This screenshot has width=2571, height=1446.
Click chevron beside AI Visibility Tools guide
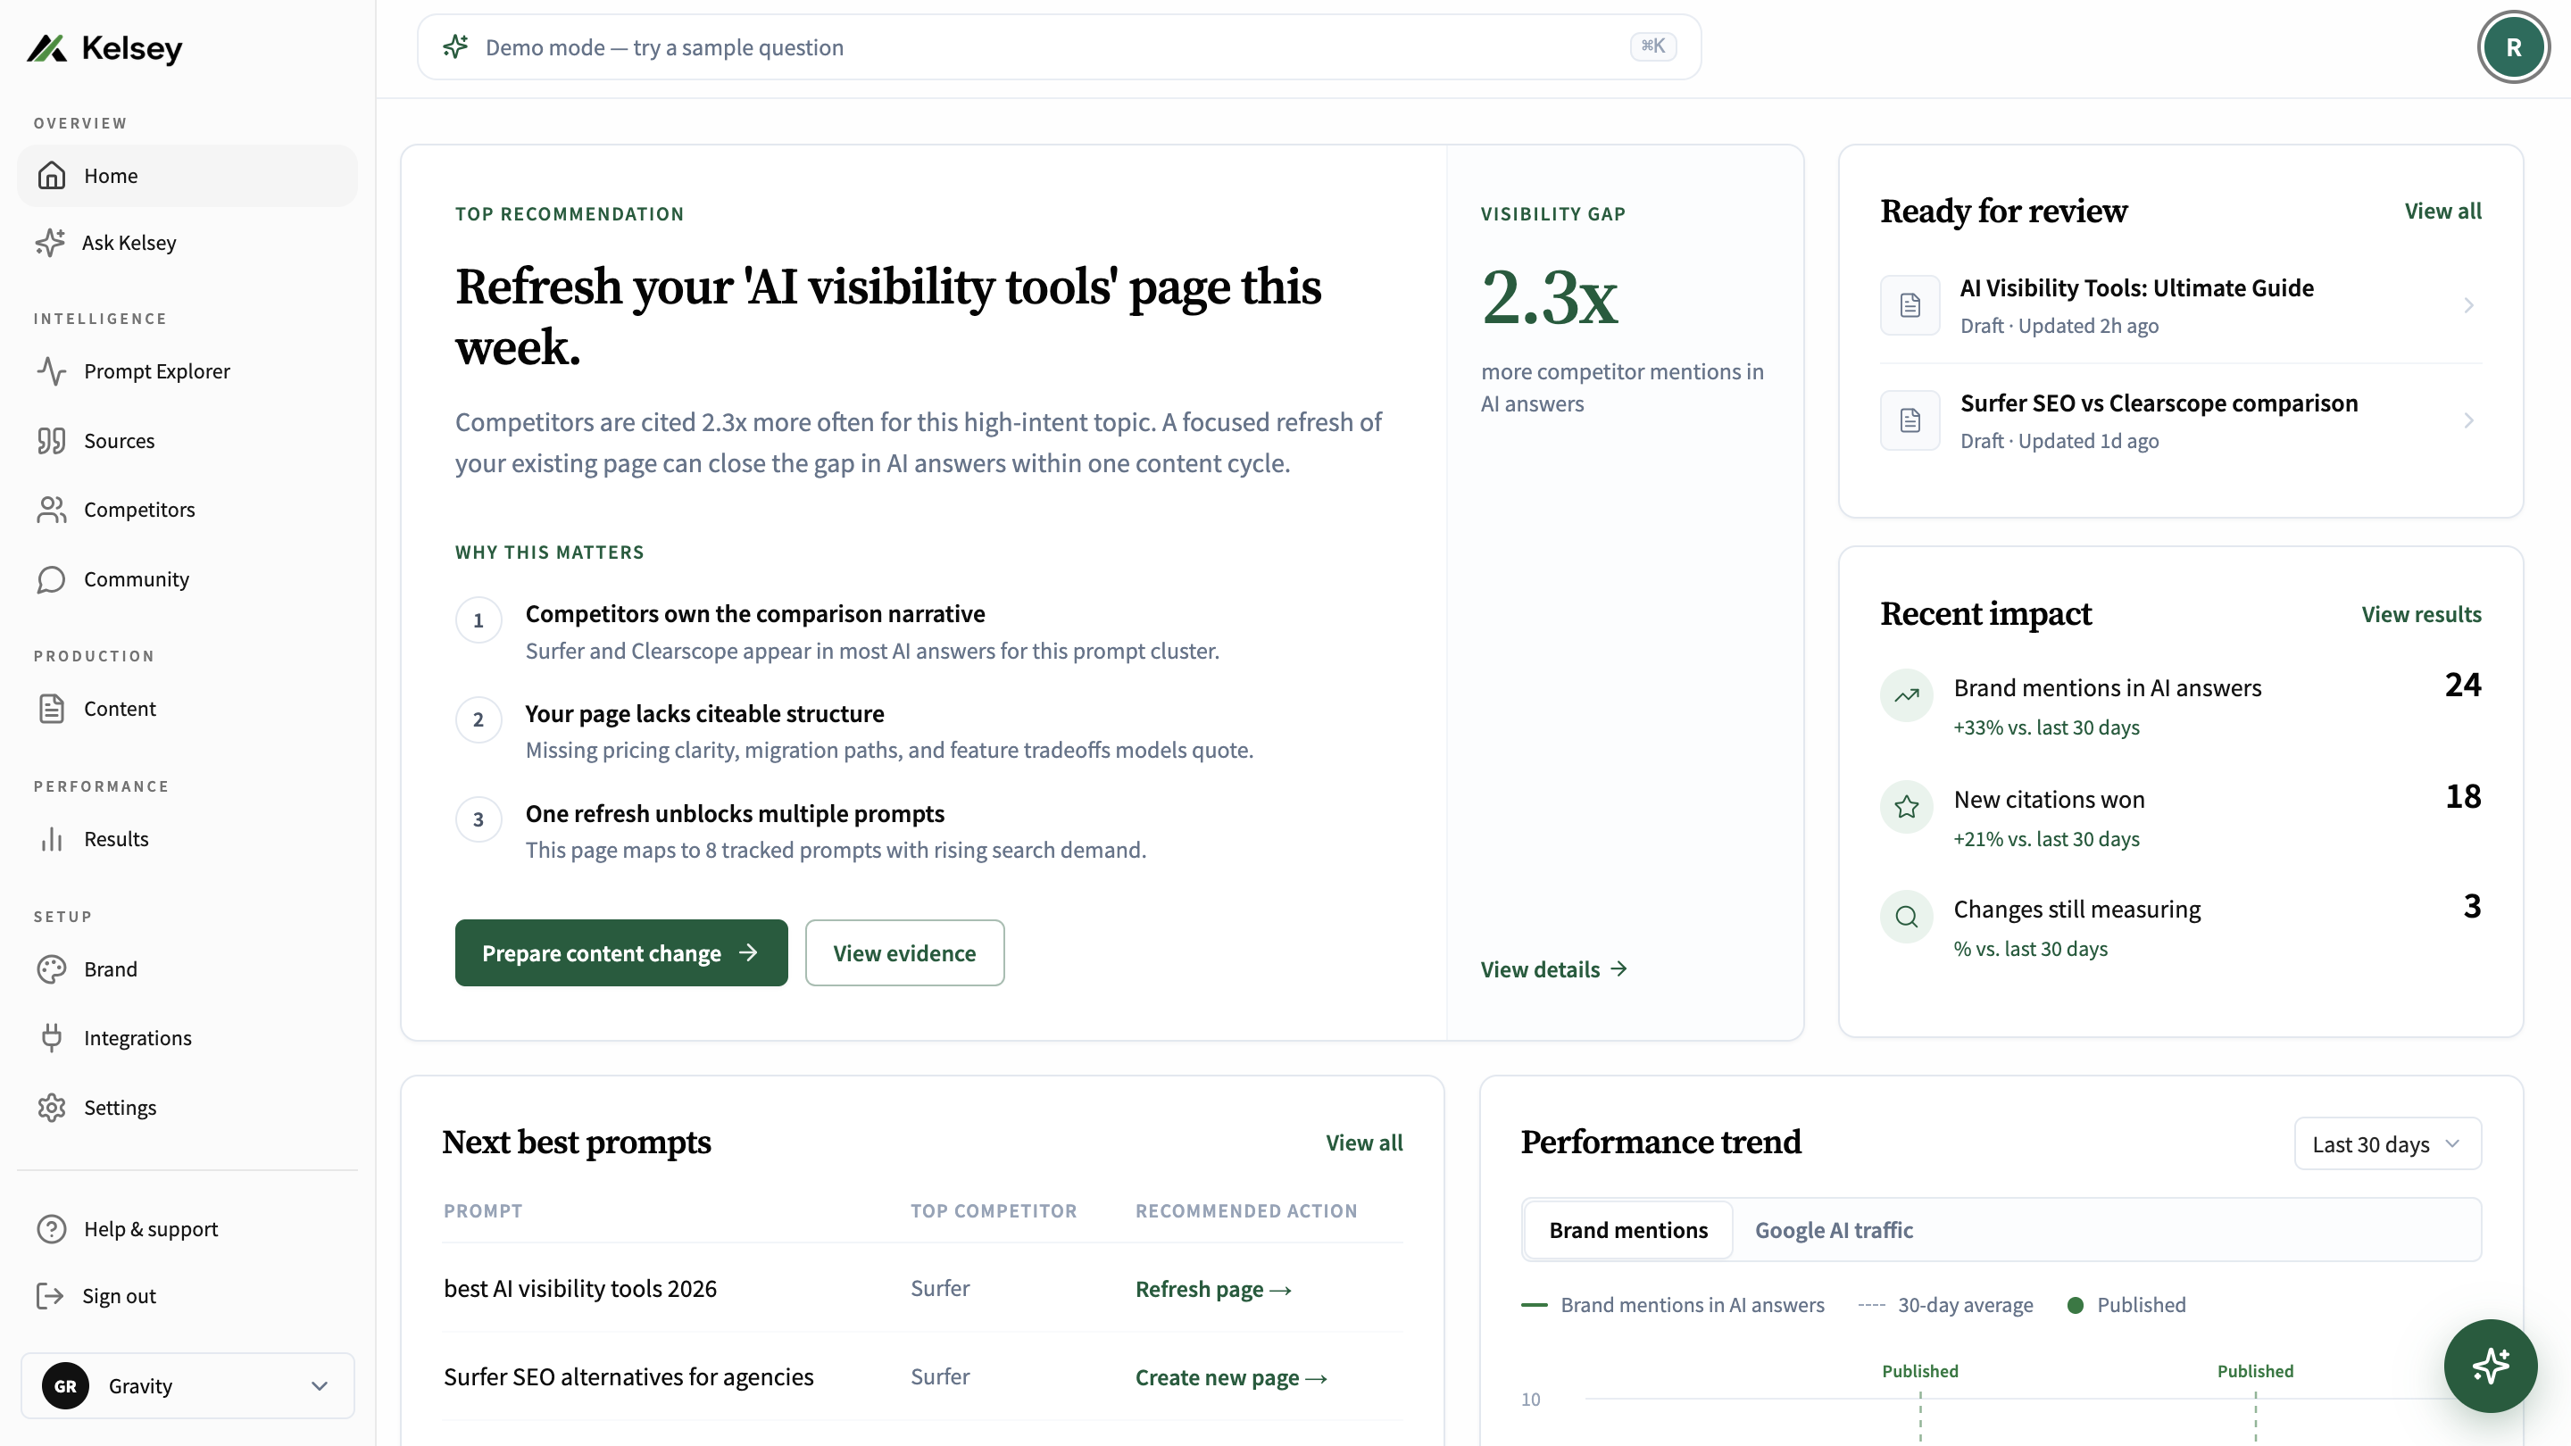2468,305
